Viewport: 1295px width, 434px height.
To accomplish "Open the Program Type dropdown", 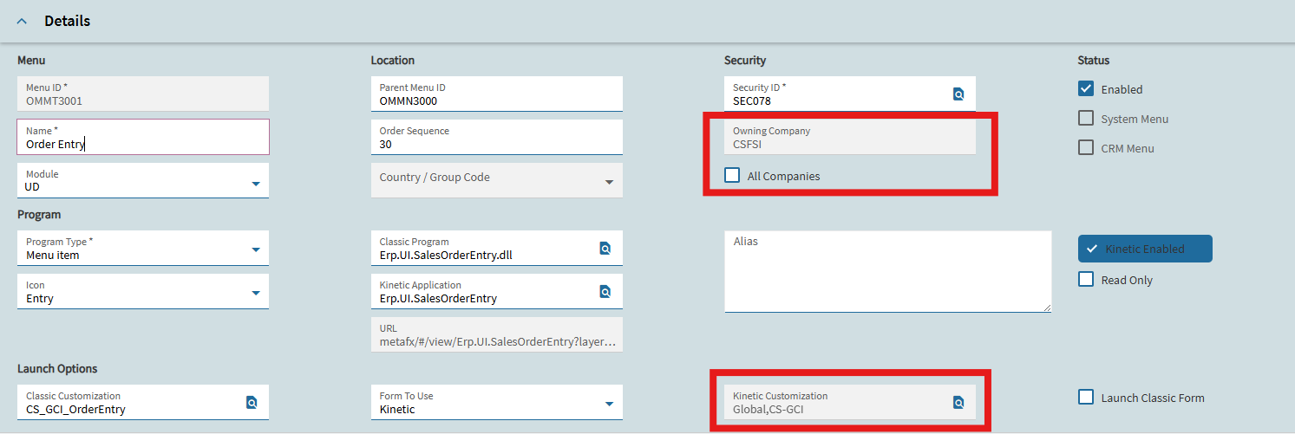I will click(x=143, y=248).
